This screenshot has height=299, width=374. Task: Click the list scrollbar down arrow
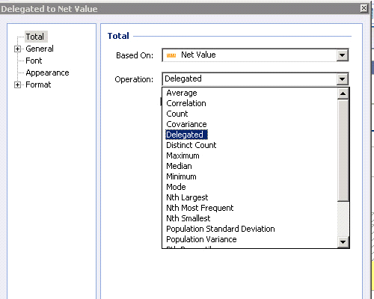343,242
